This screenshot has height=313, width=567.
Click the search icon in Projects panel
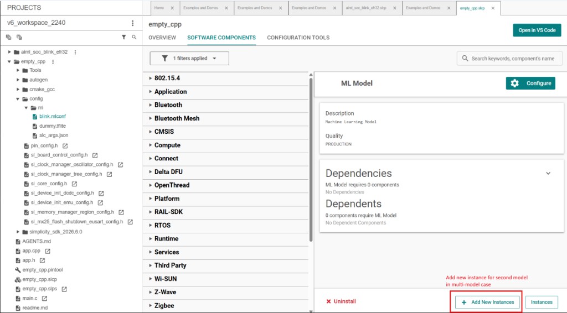tap(134, 37)
